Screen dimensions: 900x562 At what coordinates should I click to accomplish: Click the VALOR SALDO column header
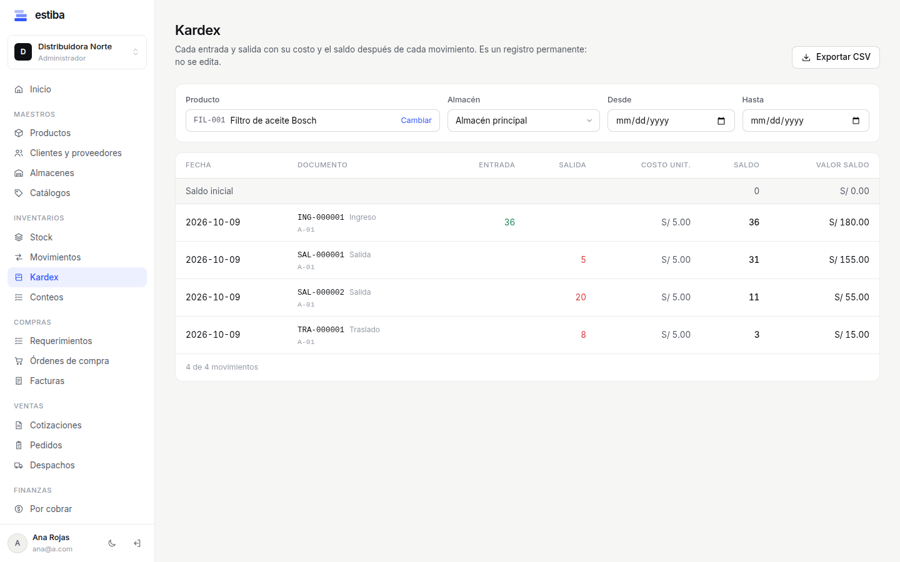[842, 165]
